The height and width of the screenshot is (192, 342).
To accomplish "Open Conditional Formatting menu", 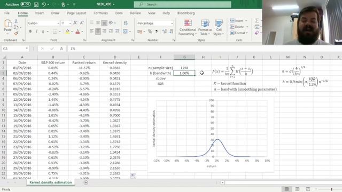I will click(x=188, y=27).
